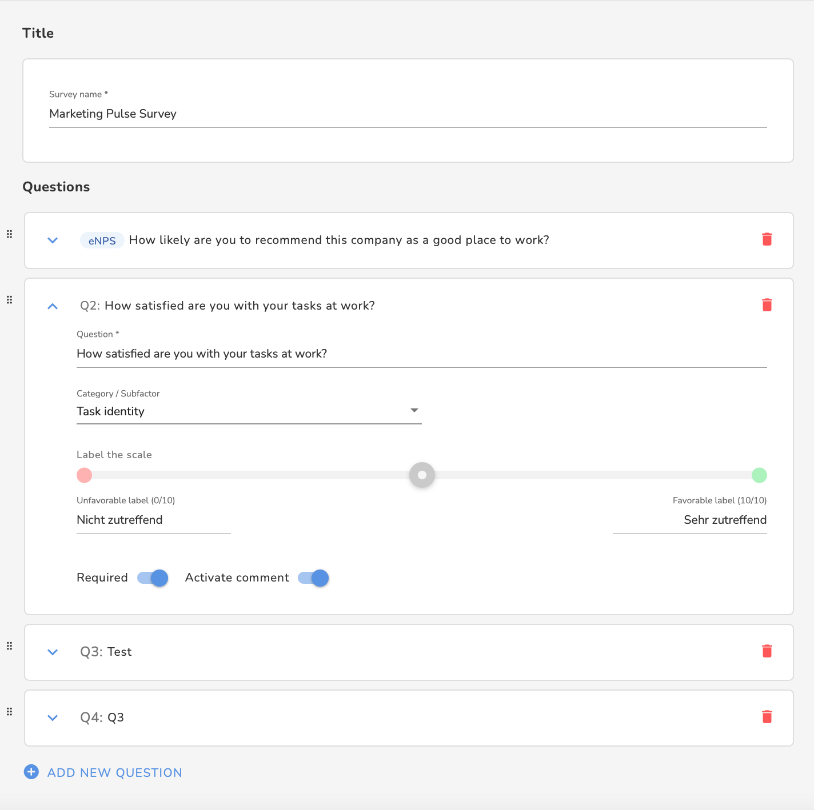
Task: Click the gray slider handle on the scale
Action: [422, 475]
